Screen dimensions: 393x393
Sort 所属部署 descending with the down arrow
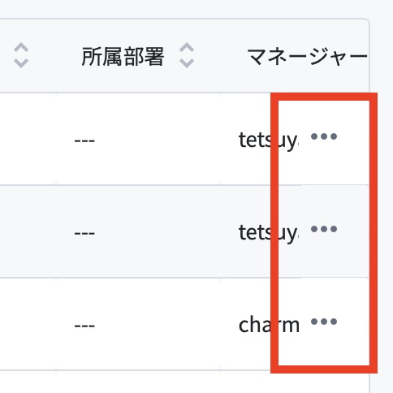(x=187, y=63)
